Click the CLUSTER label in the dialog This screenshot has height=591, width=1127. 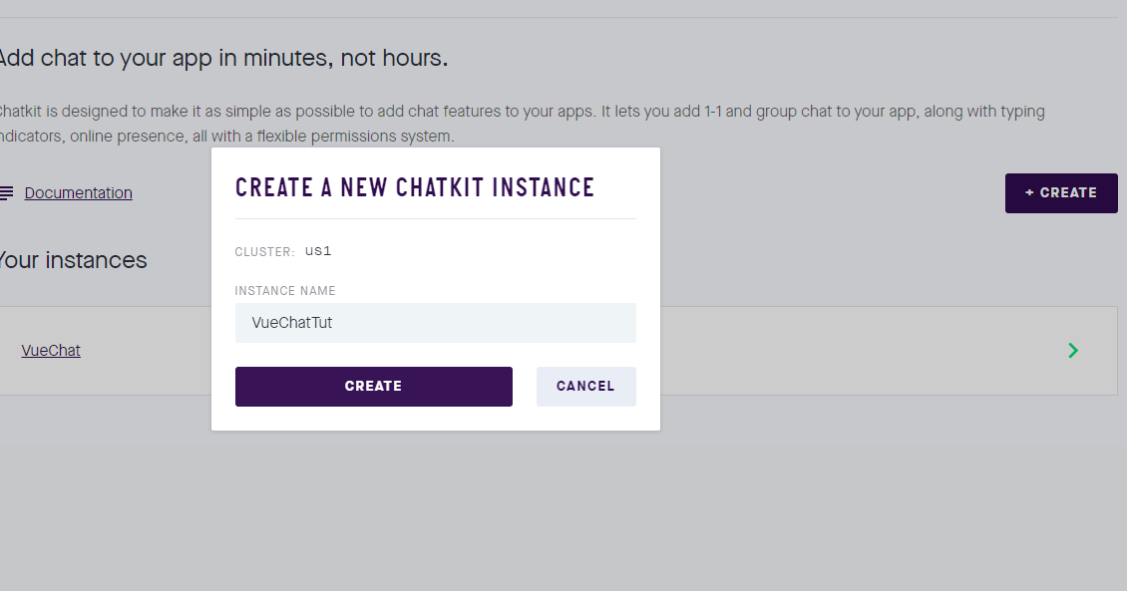click(x=263, y=251)
